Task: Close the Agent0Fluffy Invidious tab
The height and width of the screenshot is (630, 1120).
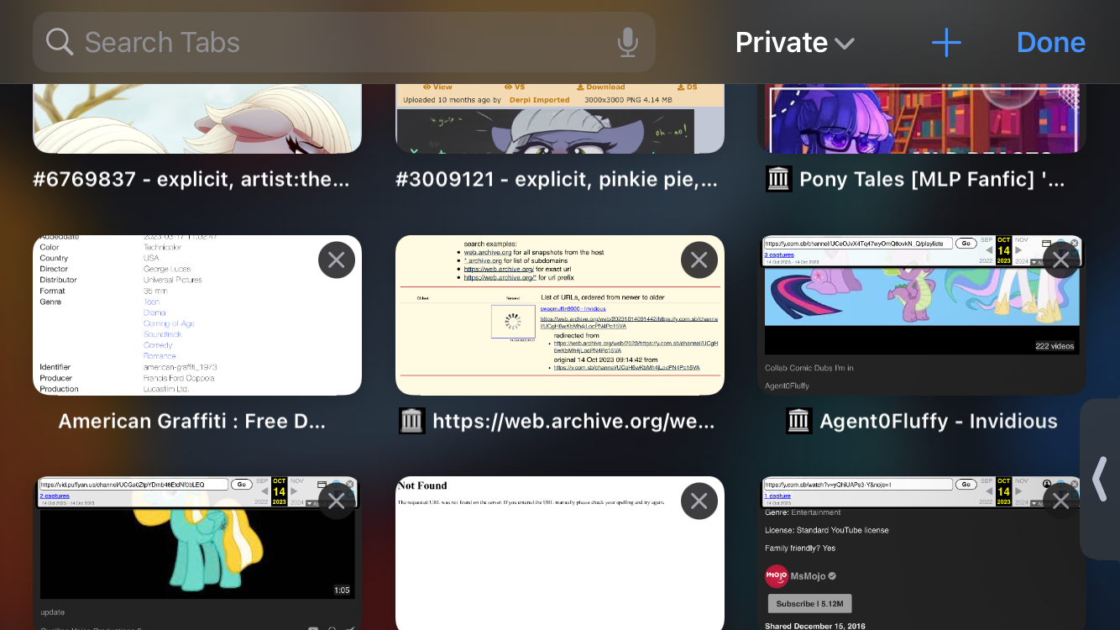Action: 1060,260
